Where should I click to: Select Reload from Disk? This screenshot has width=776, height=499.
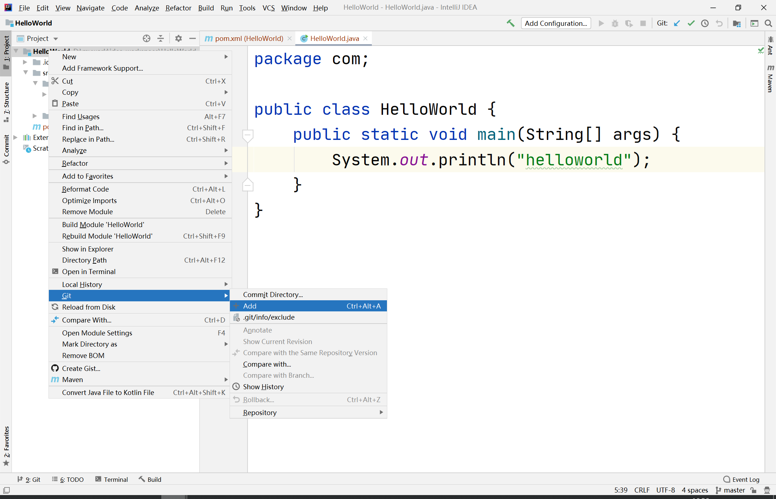pos(140,307)
